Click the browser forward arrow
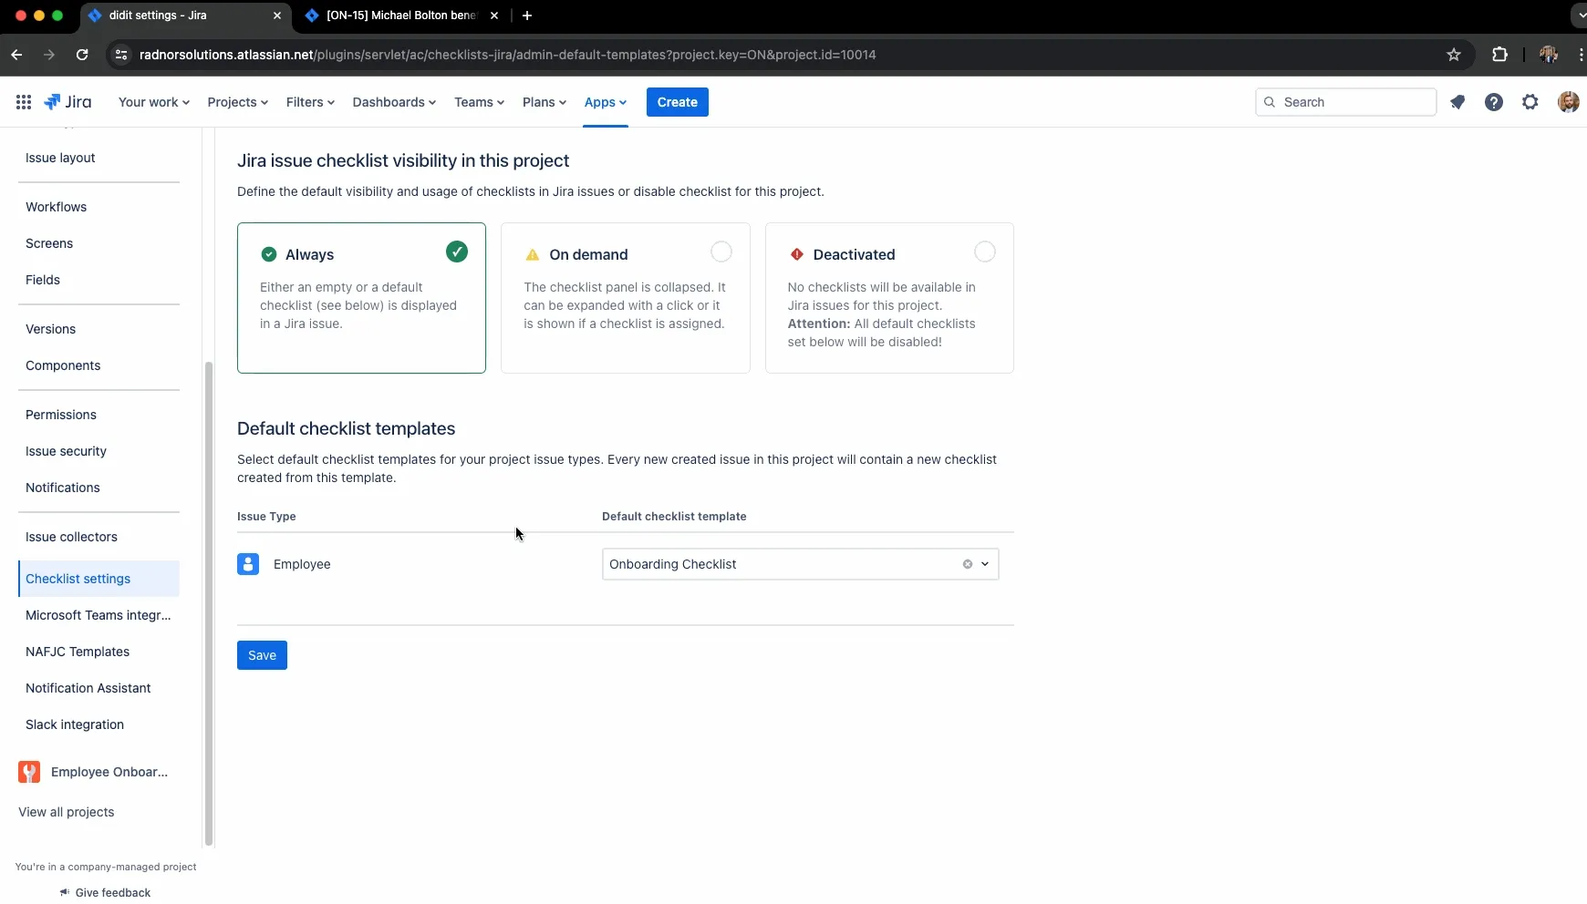The image size is (1587, 904). [49, 55]
